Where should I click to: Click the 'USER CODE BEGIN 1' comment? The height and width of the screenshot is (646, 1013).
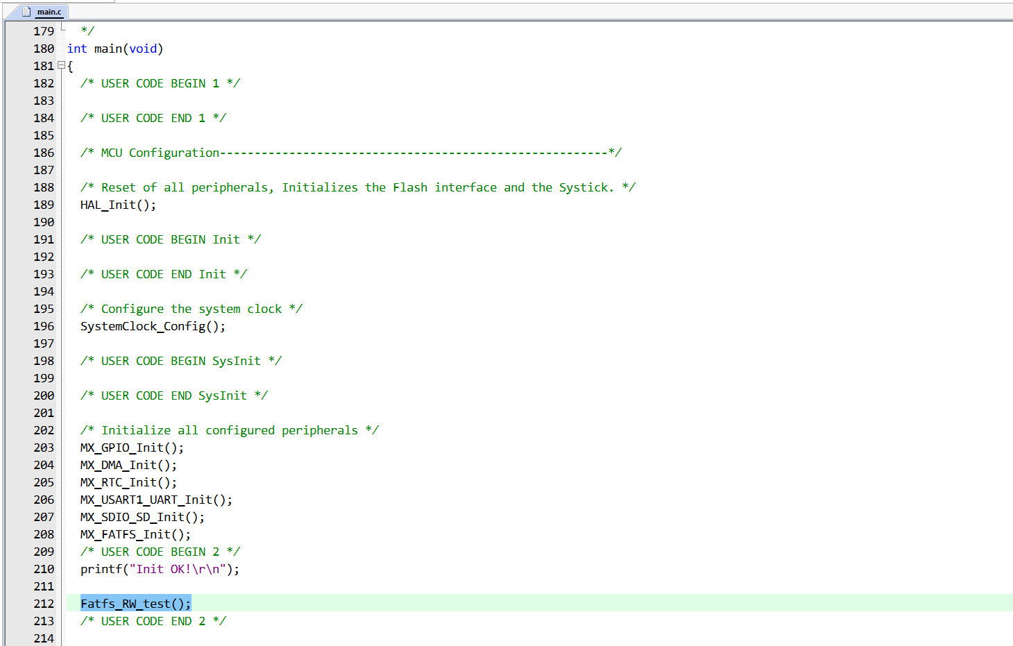(x=160, y=83)
